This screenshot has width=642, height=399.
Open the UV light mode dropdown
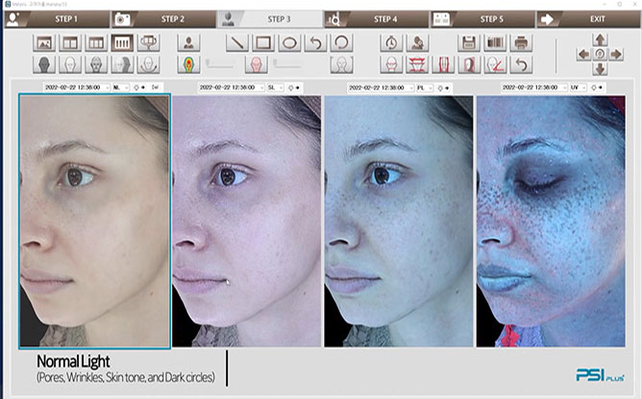coord(579,87)
